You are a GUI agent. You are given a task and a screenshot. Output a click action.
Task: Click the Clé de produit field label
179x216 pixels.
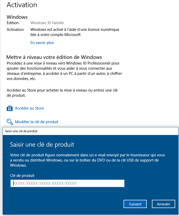pyautogui.click(x=22, y=175)
